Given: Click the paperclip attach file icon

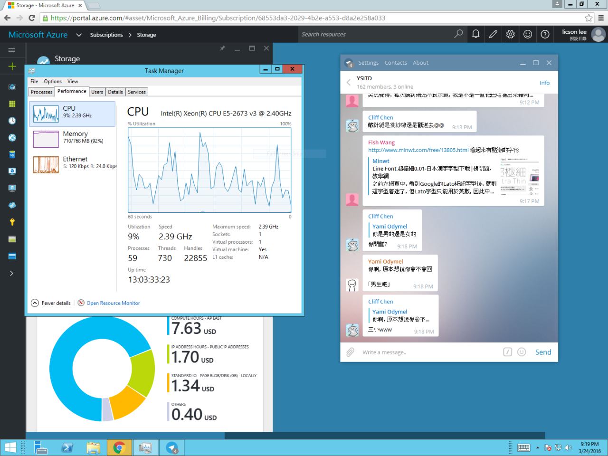Looking at the screenshot, I should coord(350,352).
